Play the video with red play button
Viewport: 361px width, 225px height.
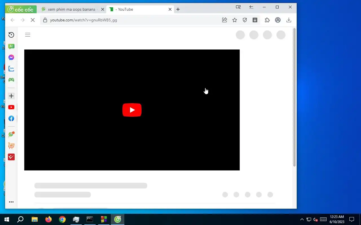132,110
